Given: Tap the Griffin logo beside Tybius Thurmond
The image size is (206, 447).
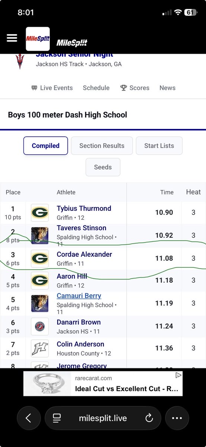Looking at the screenshot, I should click(x=40, y=213).
